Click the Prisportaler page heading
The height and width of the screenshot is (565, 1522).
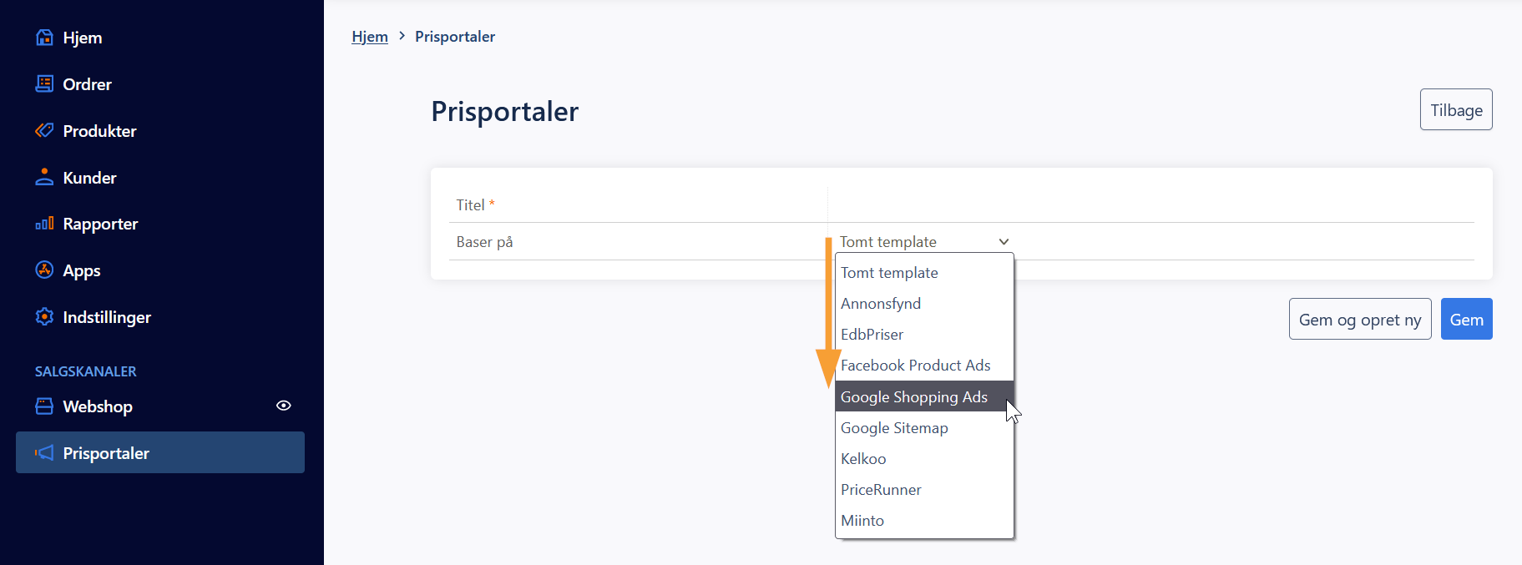pyautogui.click(x=505, y=111)
